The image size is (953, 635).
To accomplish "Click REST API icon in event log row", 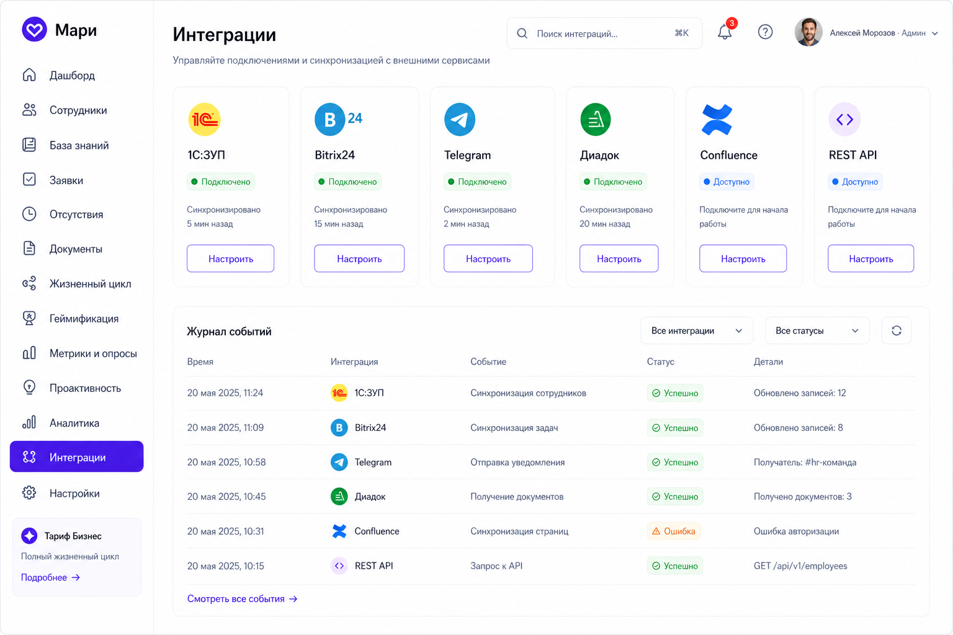I will pyautogui.click(x=339, y=566).
